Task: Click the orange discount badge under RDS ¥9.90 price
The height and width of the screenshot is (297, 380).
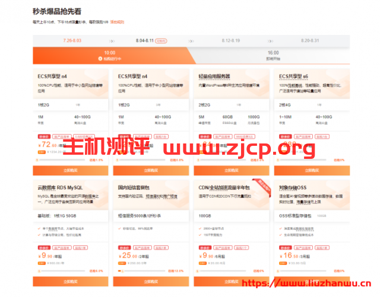Action: [42, 263]
